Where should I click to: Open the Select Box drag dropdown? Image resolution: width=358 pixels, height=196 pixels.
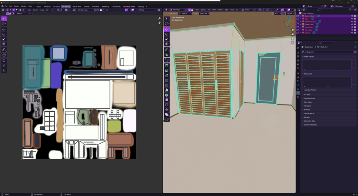click(204, 14)
